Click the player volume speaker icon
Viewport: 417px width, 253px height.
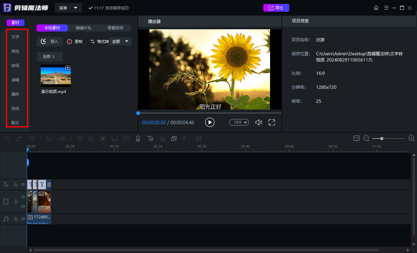click(x=259, y=122)
